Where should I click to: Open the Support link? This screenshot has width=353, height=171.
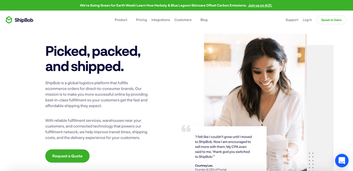tap(292, 20)
